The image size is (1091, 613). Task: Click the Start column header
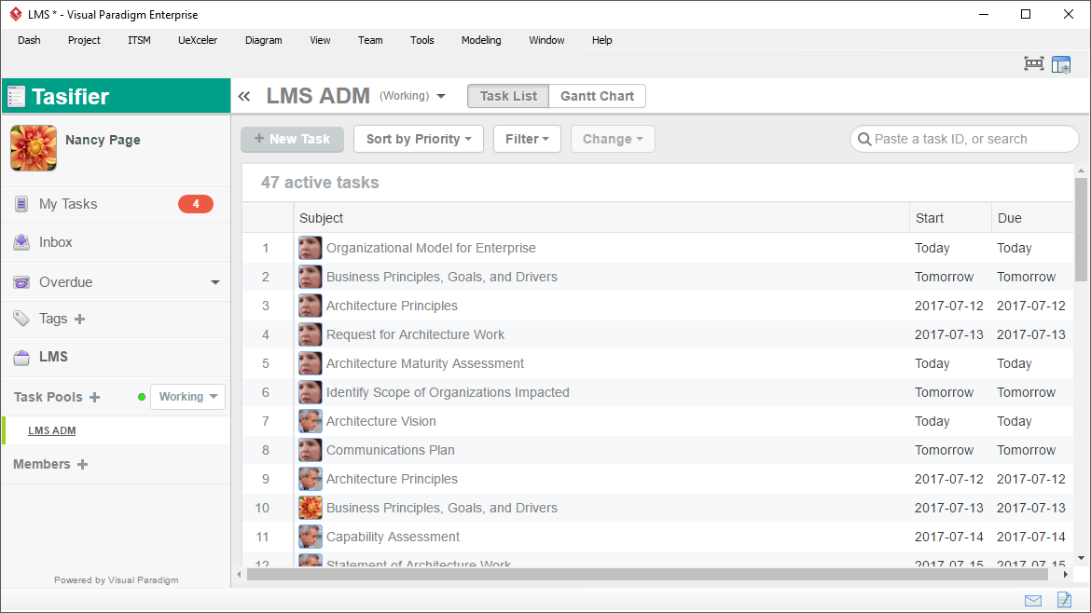[950, 218]
